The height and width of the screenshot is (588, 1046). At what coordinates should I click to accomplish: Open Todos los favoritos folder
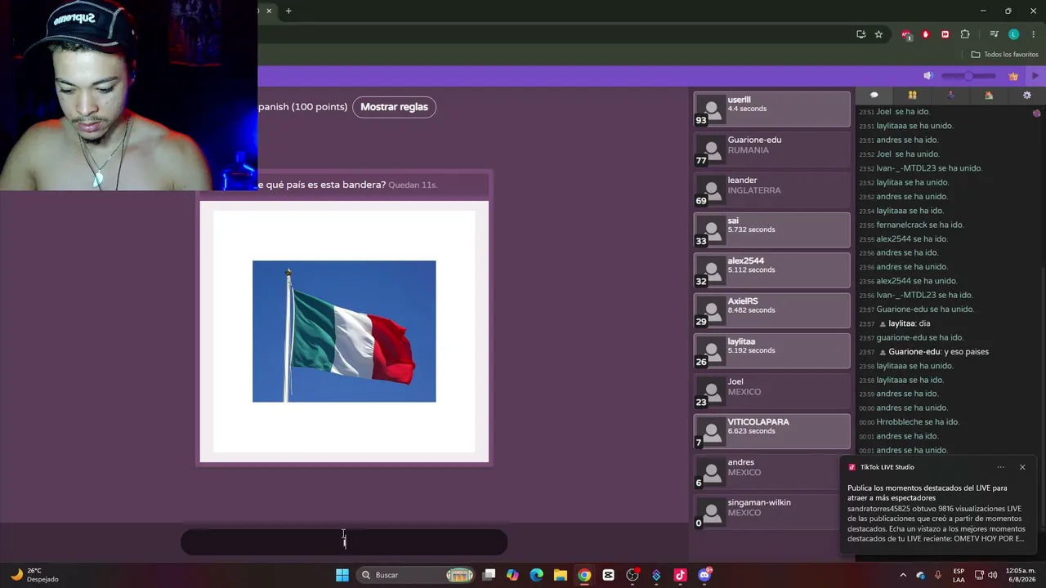1004,55
